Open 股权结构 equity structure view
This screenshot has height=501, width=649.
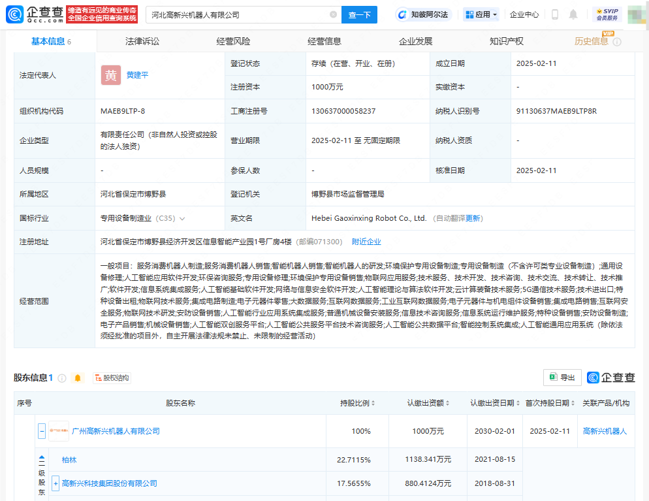pos(112,378)
